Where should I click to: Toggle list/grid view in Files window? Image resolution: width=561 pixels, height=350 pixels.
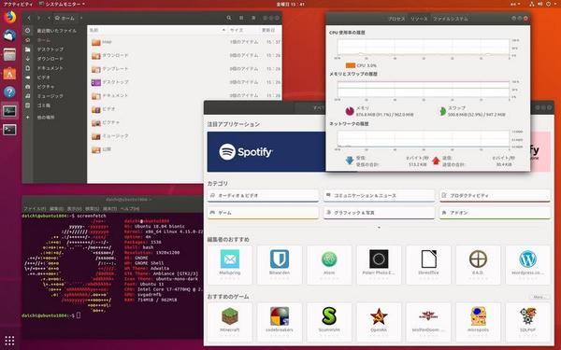[x=241, y=18]
